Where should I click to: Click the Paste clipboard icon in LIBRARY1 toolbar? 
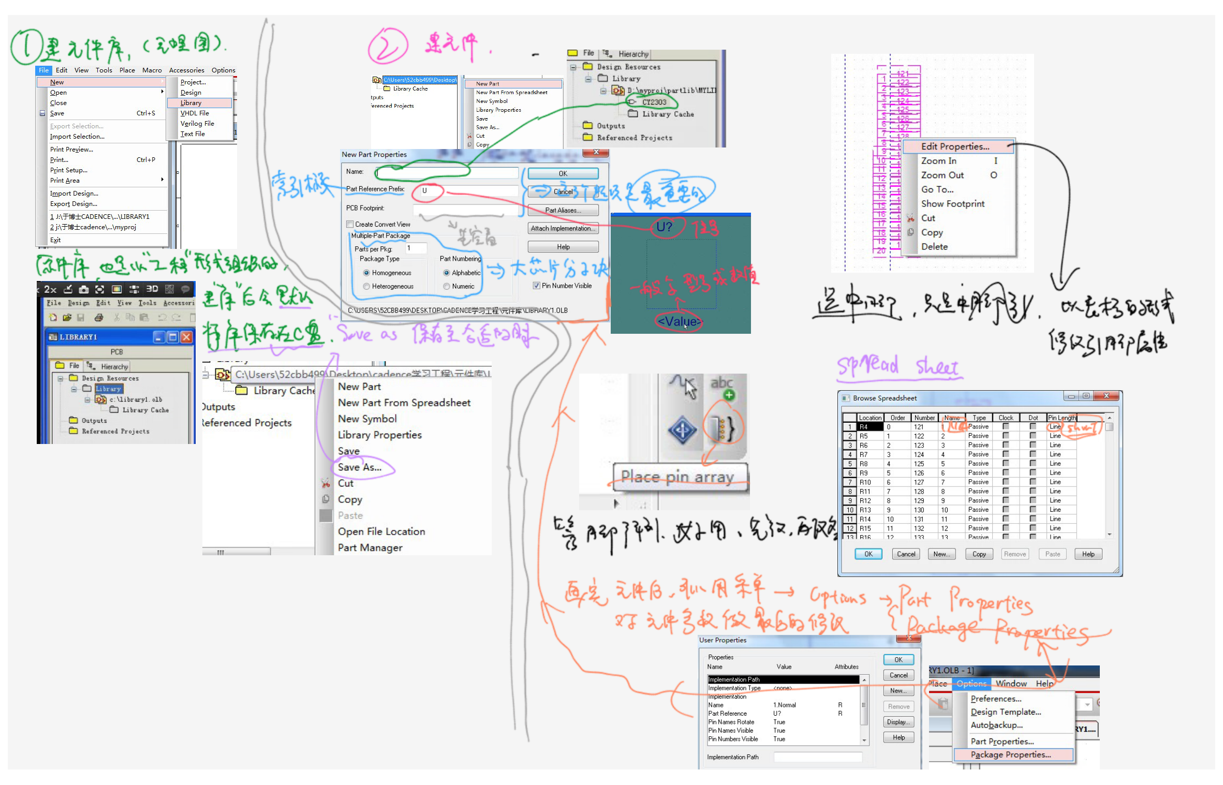(144, 317)
